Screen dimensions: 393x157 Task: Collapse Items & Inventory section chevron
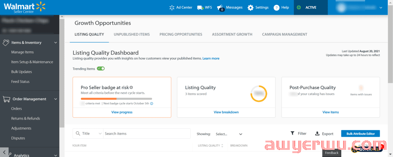56,43
